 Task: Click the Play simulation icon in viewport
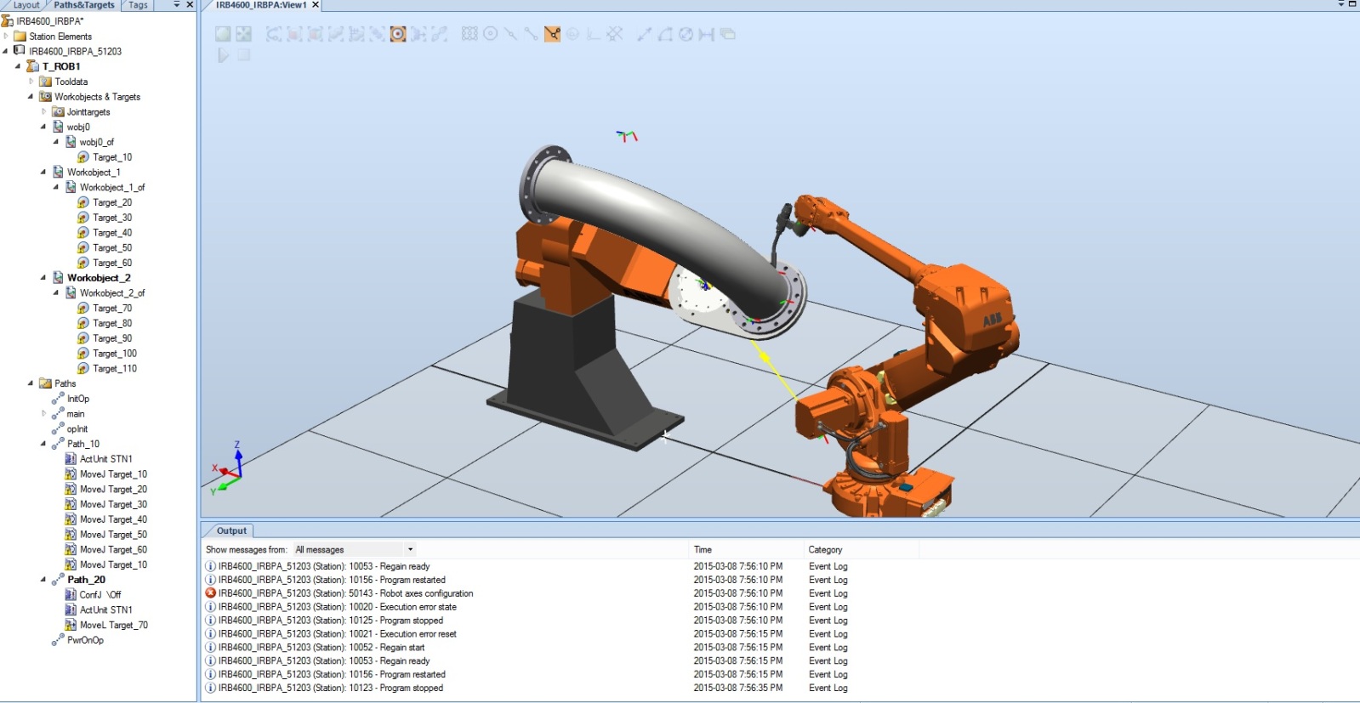(223, 55)
